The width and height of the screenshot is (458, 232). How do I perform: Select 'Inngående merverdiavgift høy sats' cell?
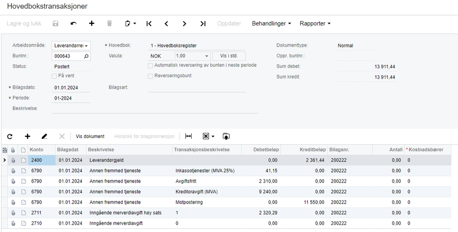tap(129, 213)
